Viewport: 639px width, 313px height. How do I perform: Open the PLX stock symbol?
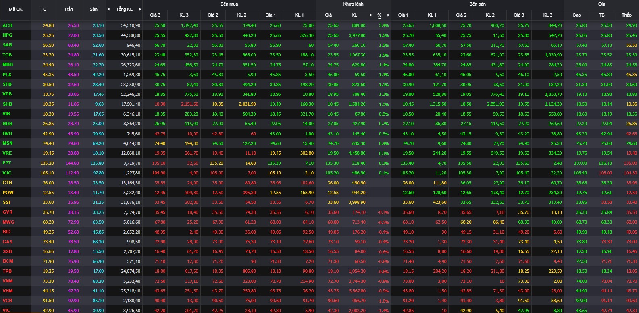(7, 75)
